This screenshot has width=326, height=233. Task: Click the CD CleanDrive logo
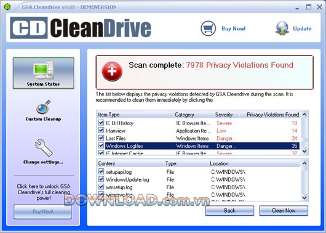point(81,28)
